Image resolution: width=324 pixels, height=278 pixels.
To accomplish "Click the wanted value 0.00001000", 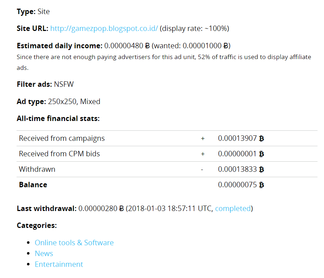I will click(x=202, y=46).
